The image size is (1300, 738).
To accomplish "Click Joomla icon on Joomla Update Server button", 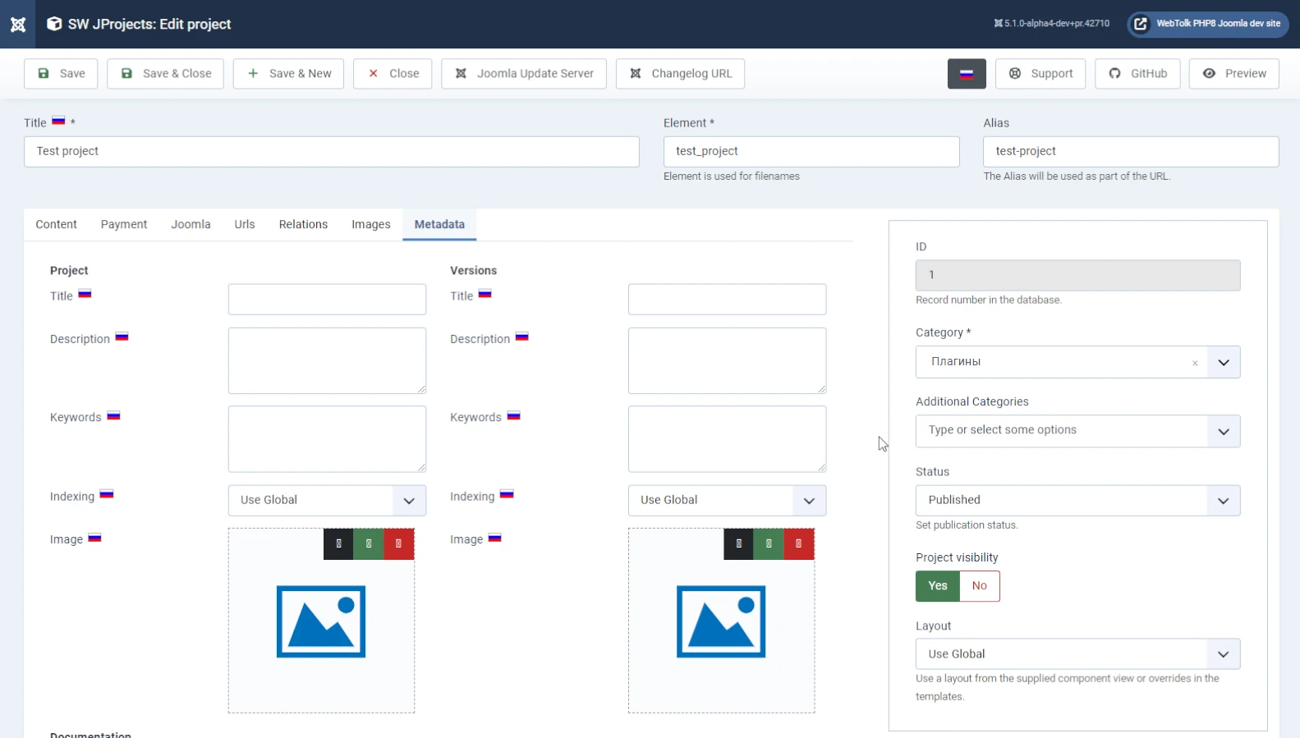I will pyautogui.click(x=461, y=73).
